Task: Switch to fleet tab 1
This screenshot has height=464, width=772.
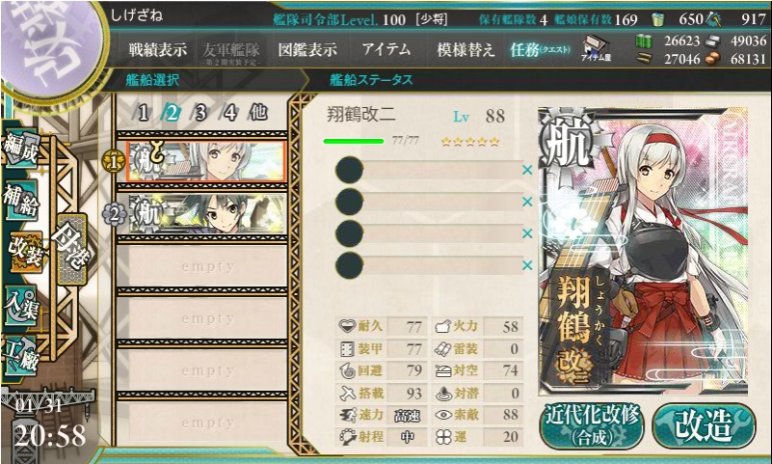Action: coord(143,113)
